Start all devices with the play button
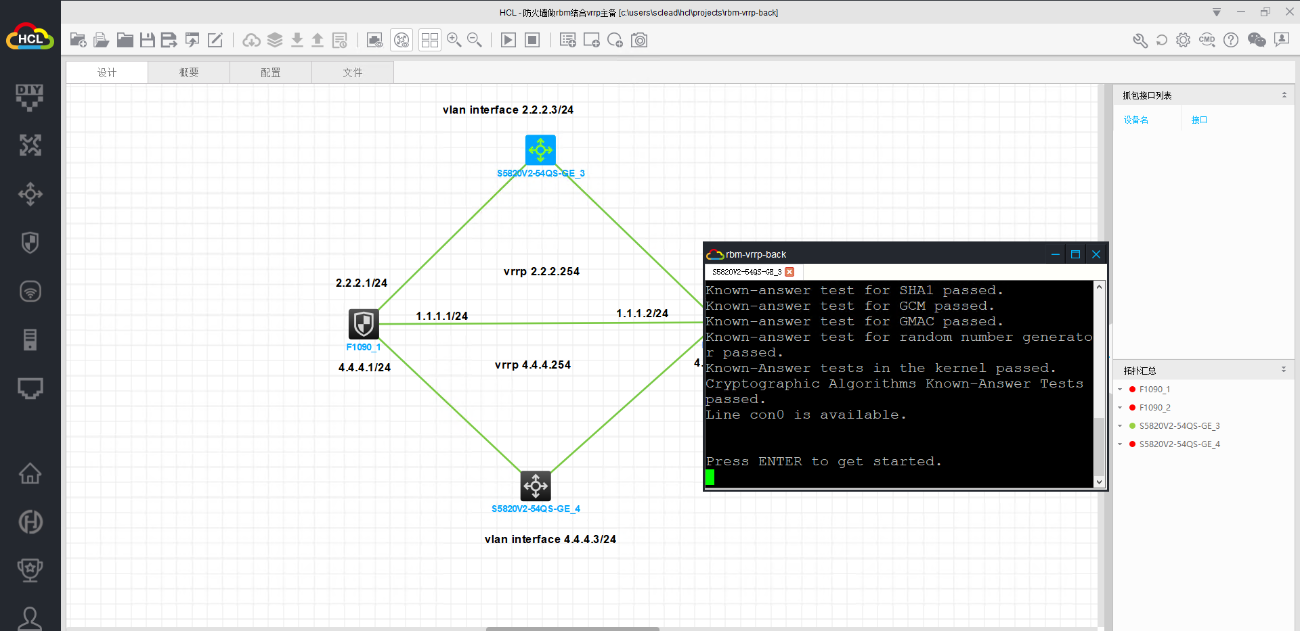This screenshot has height=631, width=1300. point(508,41)
